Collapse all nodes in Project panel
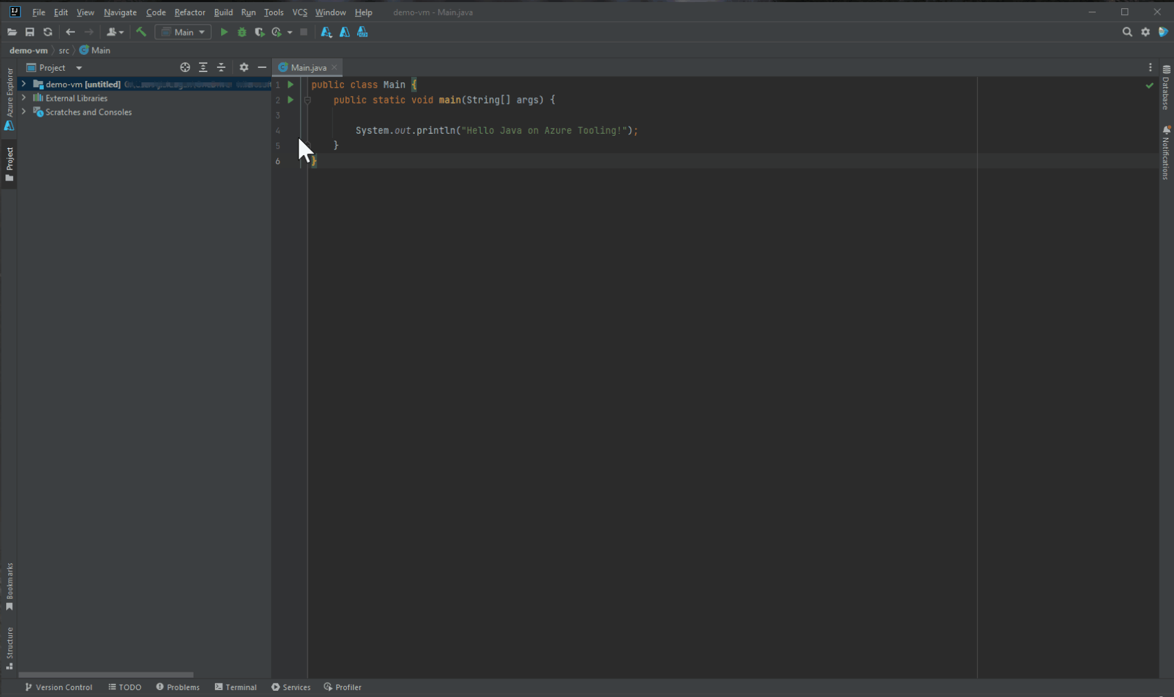Viewport: 1174px width, 697px height. 221,67
